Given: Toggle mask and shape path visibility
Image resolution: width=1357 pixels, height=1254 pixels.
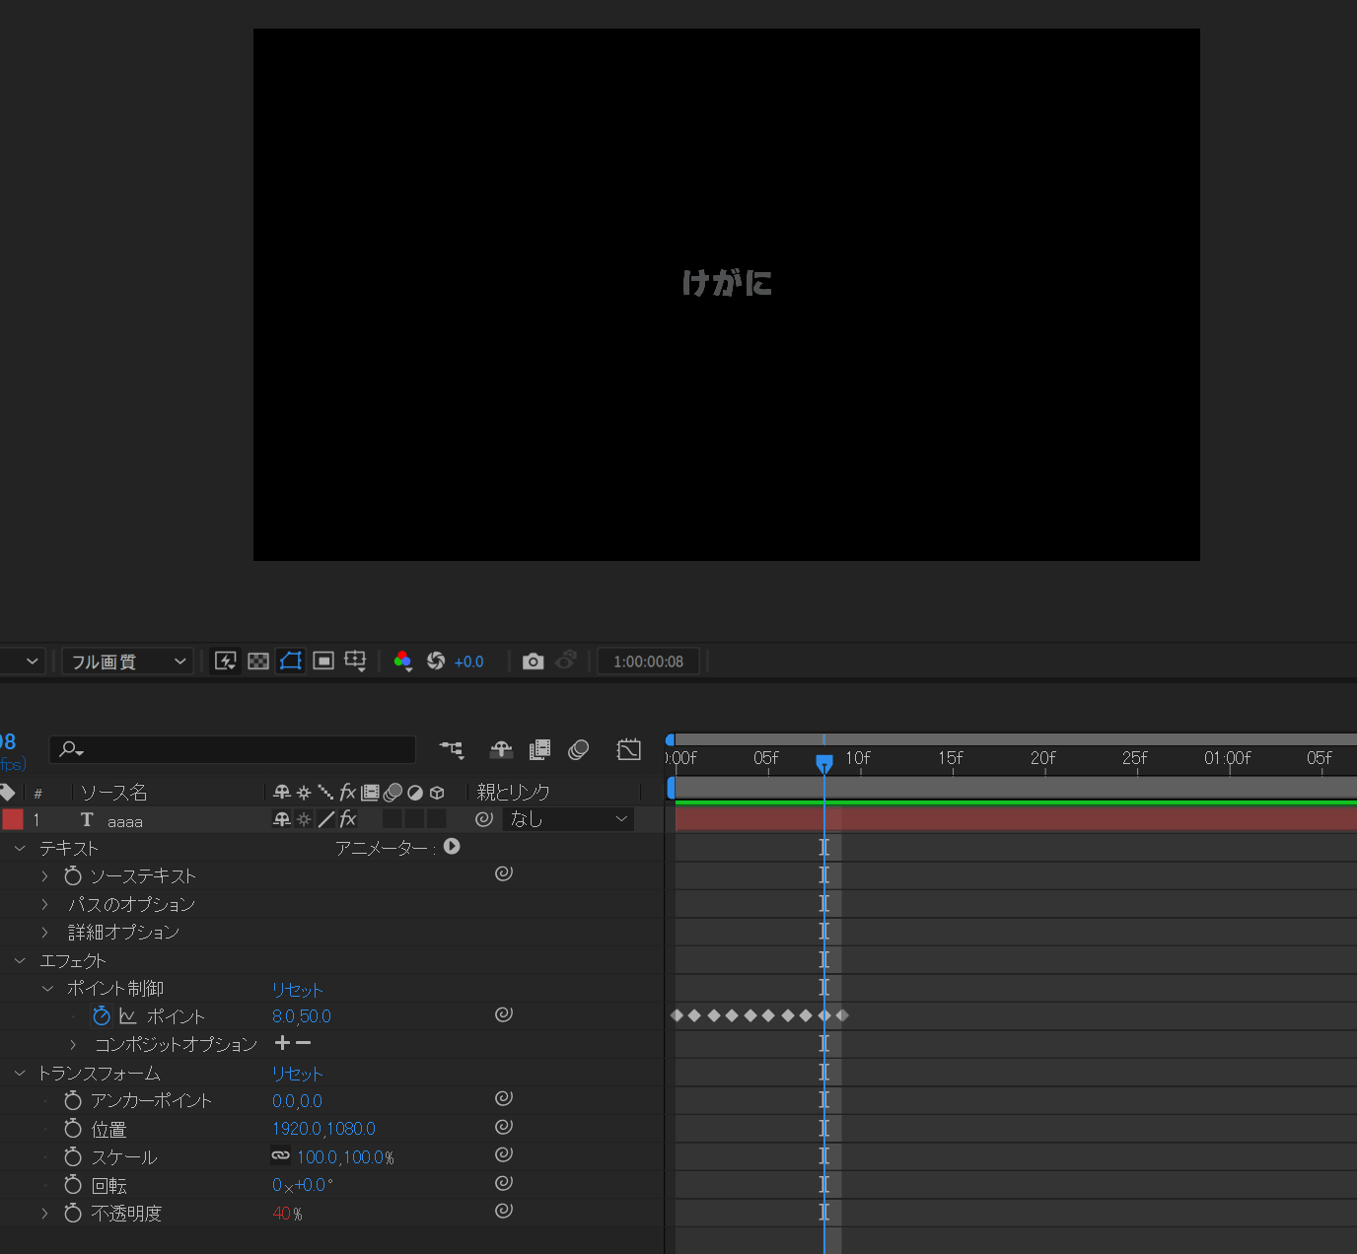Looking at the screenshot, I should [x=291, y=662].
